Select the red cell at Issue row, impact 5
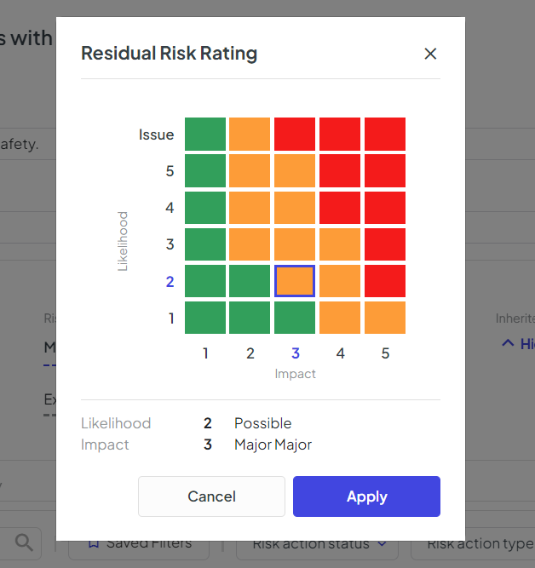 click(x=385, y=134)
